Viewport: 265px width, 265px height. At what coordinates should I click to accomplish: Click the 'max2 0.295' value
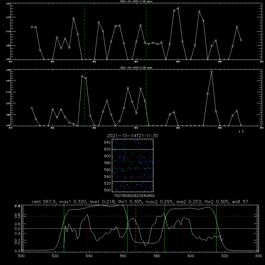[x=159, y=202]
